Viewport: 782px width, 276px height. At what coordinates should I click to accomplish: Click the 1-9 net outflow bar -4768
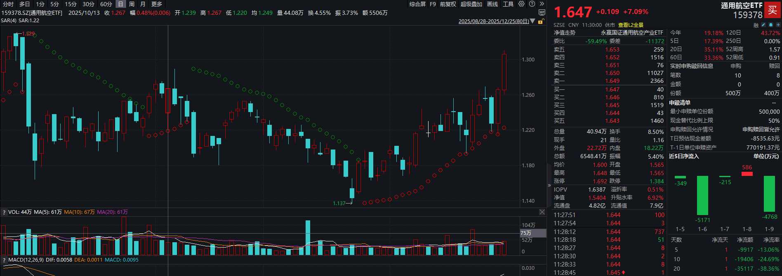769,194
